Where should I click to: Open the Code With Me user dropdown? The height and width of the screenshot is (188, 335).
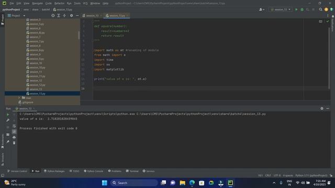262,9
